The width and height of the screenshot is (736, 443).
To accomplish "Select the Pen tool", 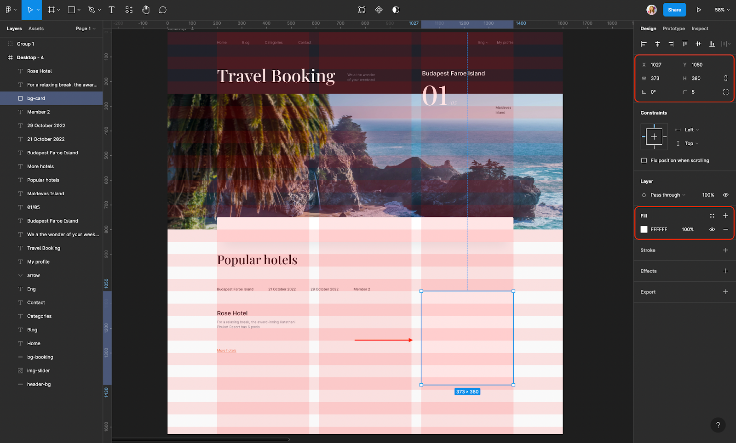I will (x=92, y=10).
